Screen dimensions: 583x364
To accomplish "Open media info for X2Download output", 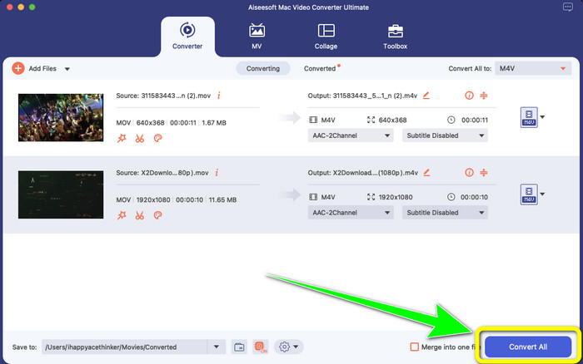I will [469, 173].
